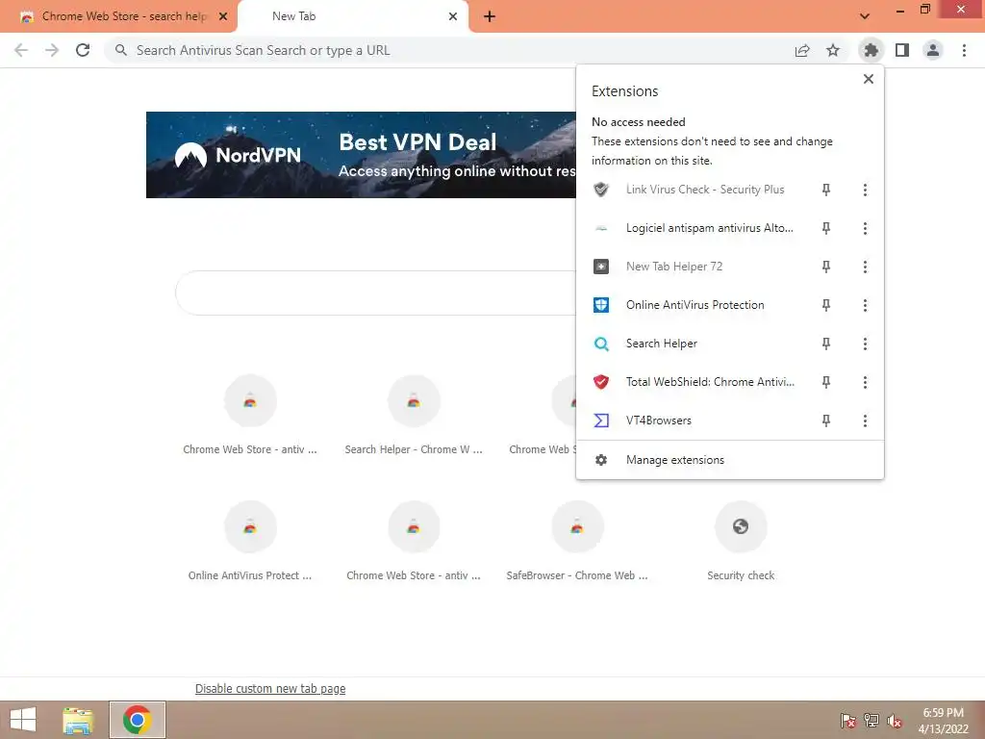Switch to Chrome Web Store tab
Viewport: 985px width, 739px height.
pyautogui.click(x=119, y=16)
